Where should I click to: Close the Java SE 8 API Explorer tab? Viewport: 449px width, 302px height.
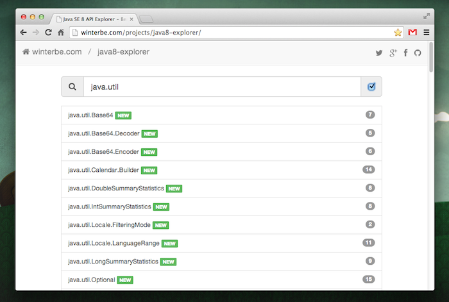click(131, 19)
